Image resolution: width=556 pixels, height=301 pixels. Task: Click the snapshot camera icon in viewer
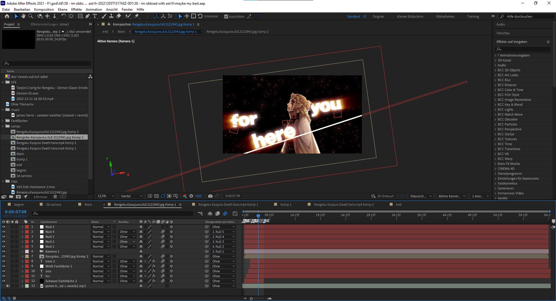210,196
